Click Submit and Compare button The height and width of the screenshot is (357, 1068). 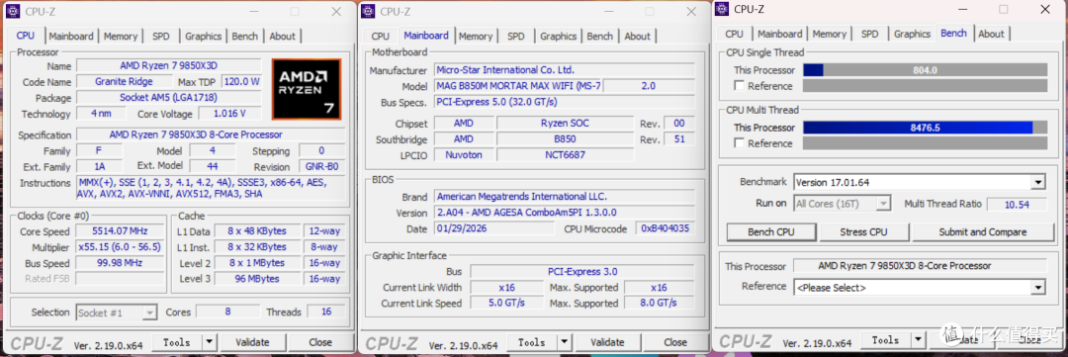tap(982, 231)
